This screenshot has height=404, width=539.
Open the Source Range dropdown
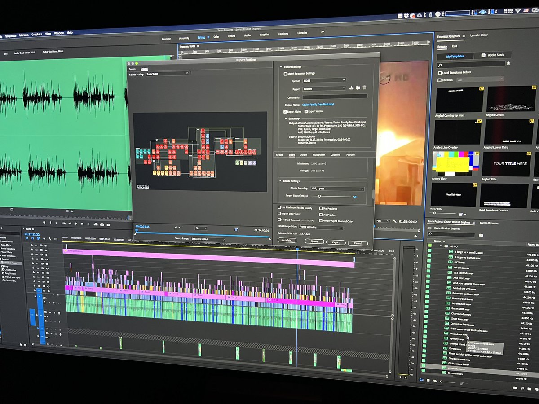208,240
